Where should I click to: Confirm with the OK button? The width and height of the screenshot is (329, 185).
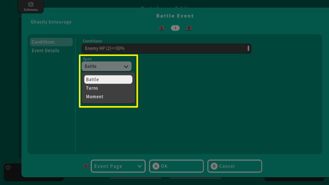tap(176, 166)
